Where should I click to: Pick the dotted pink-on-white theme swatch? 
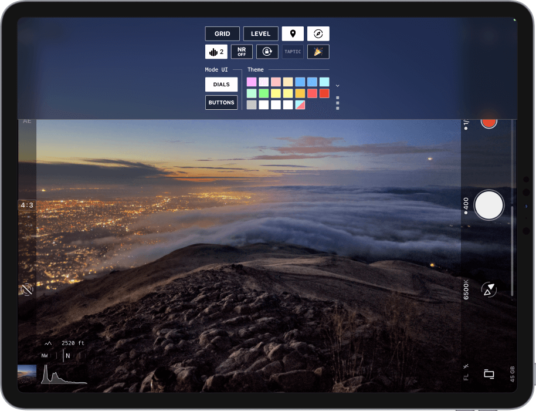[263, 82]
